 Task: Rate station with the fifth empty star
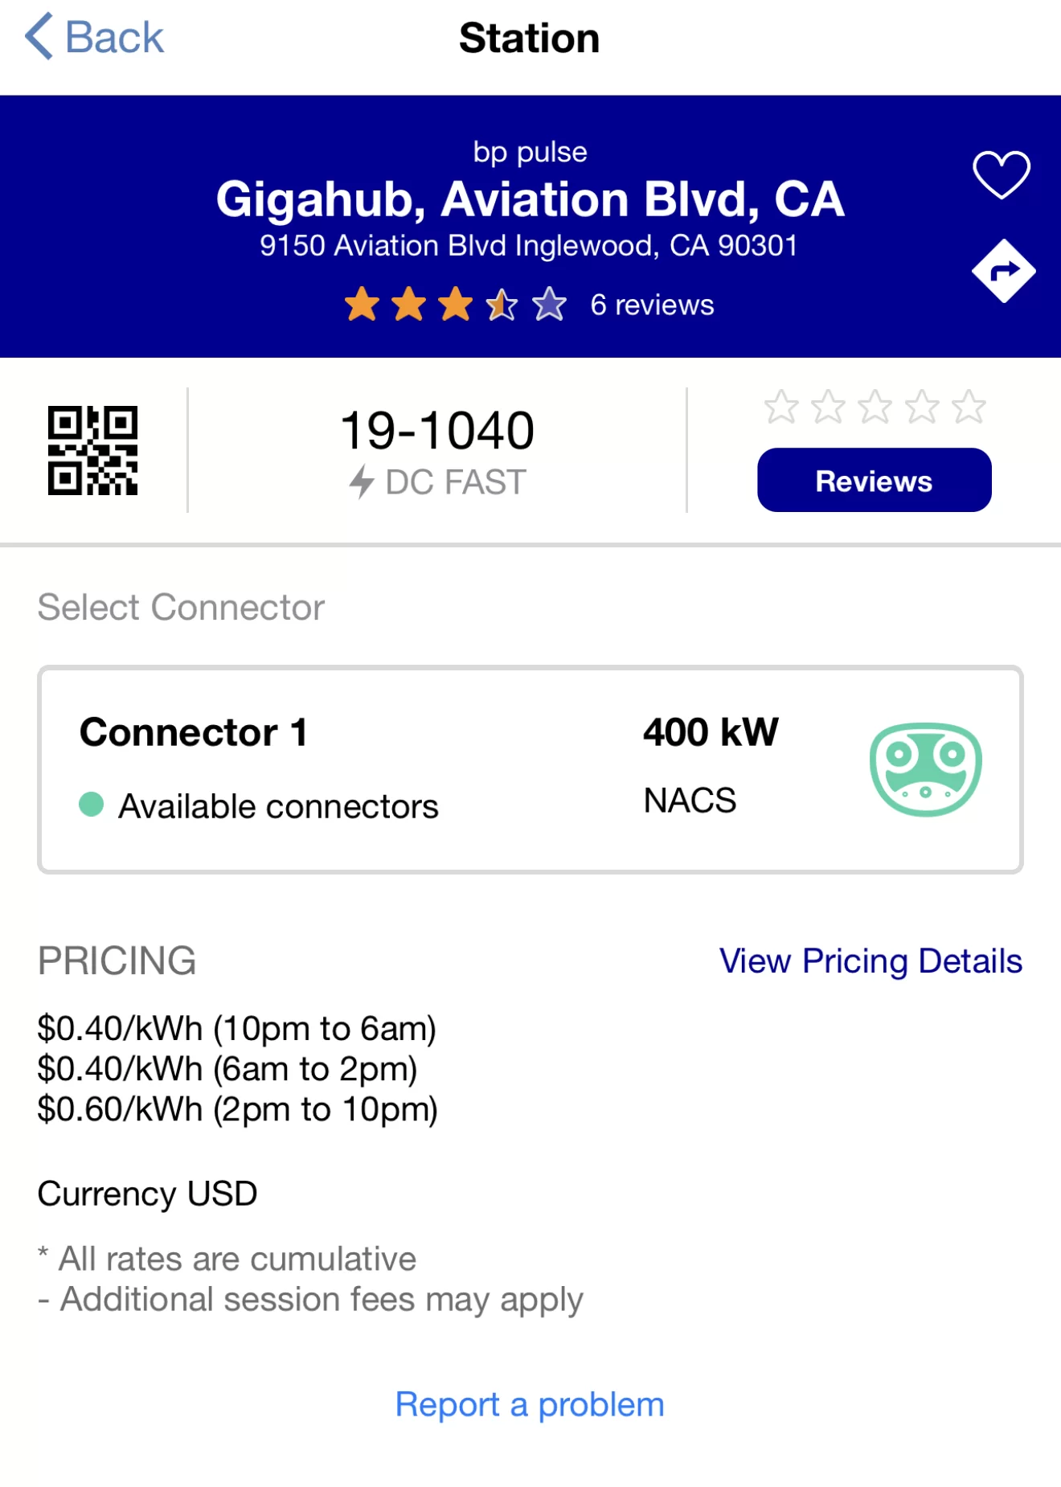click(x=969, y=407)
